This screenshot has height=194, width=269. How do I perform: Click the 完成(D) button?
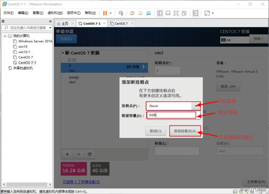(x=66, y=39)
